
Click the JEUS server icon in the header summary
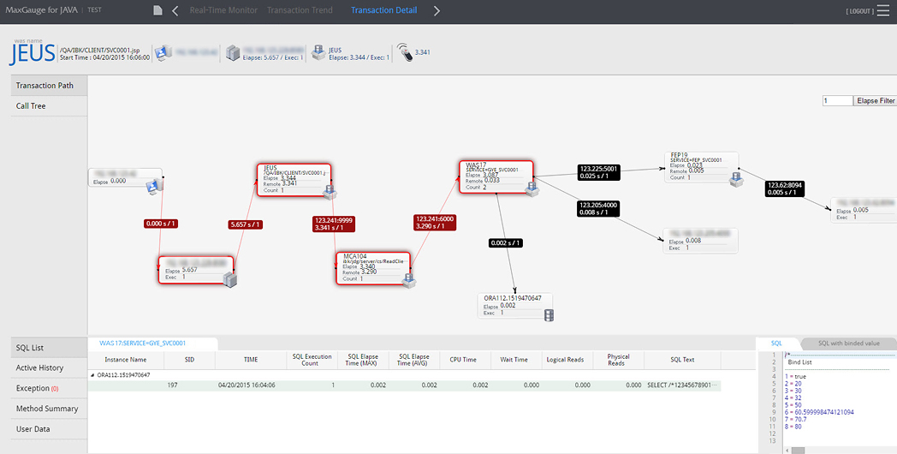(x=318, y=52)
